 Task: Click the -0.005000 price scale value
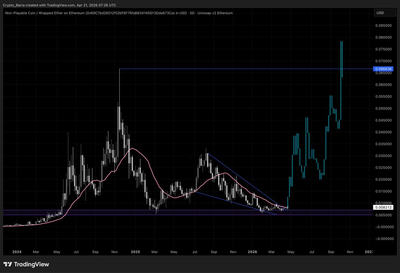384,239
